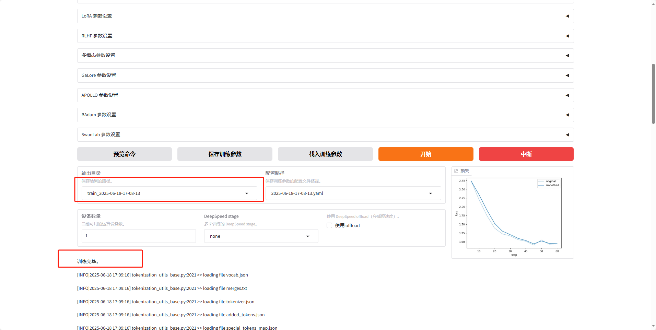The image size is (656, 330).
Task: Expand the GaLore 参数设置 section
Action: (325, 75)
